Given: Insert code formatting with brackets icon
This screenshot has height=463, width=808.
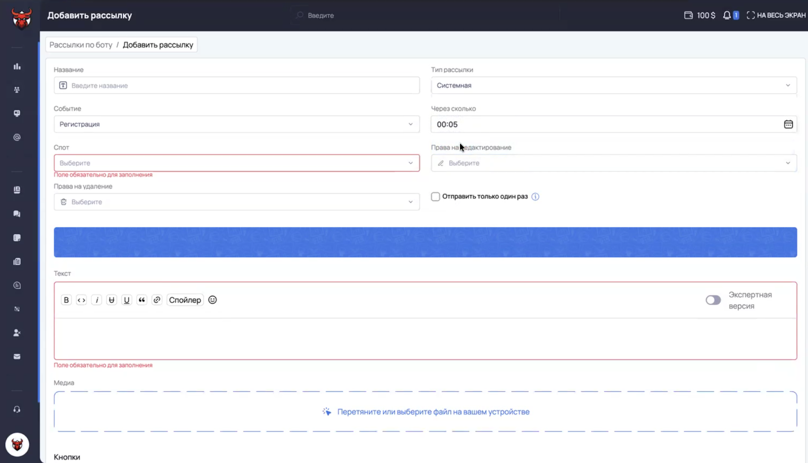Looking at the screenshot, I should (81, 300).
